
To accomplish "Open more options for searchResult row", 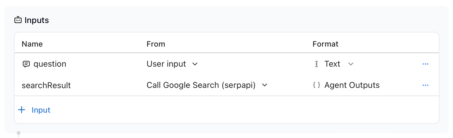I will [x=425, y=85].
